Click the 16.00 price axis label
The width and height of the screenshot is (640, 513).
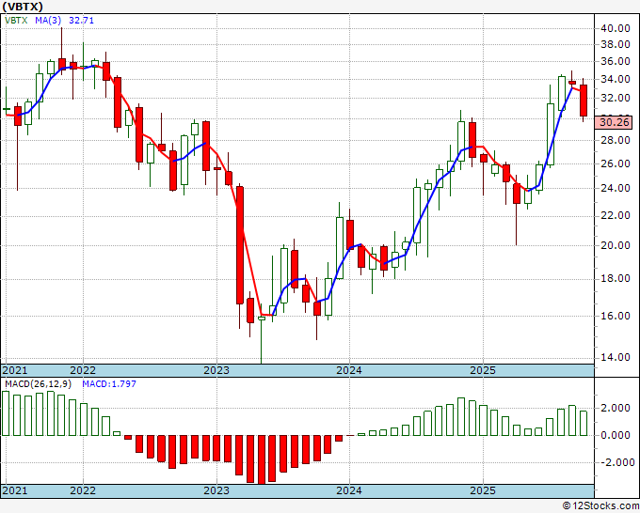pos(616,316)
